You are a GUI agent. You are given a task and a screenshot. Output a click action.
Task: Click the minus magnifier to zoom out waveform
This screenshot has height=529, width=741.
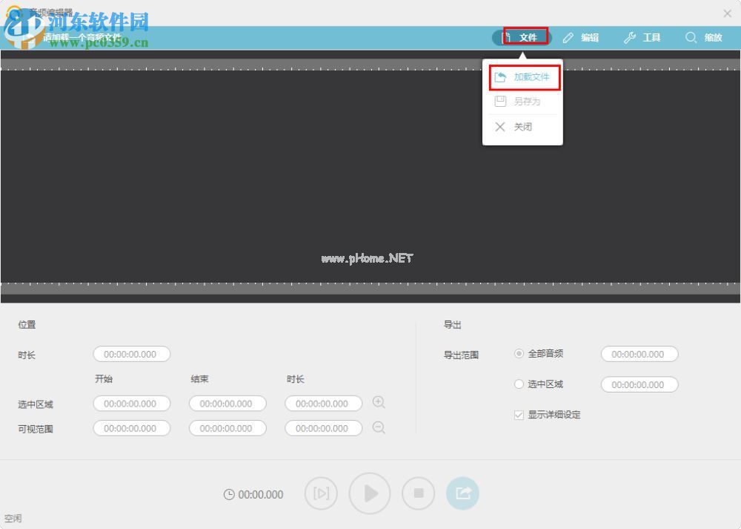[379, 427]
